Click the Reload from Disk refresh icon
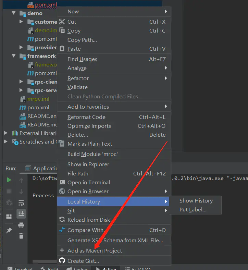Image resolution: width=248 pixels, height=270 pixels. [x=62, y=220]
